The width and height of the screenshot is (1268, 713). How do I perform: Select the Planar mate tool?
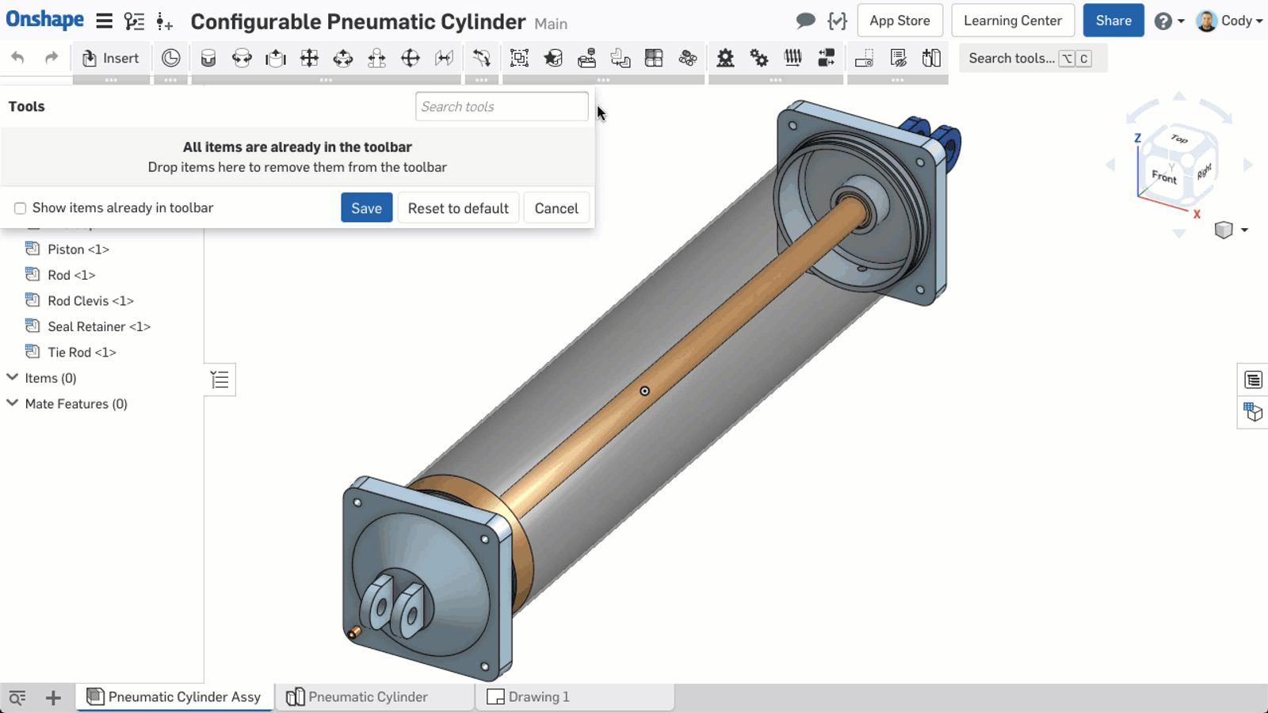click(x=309, y=58)
